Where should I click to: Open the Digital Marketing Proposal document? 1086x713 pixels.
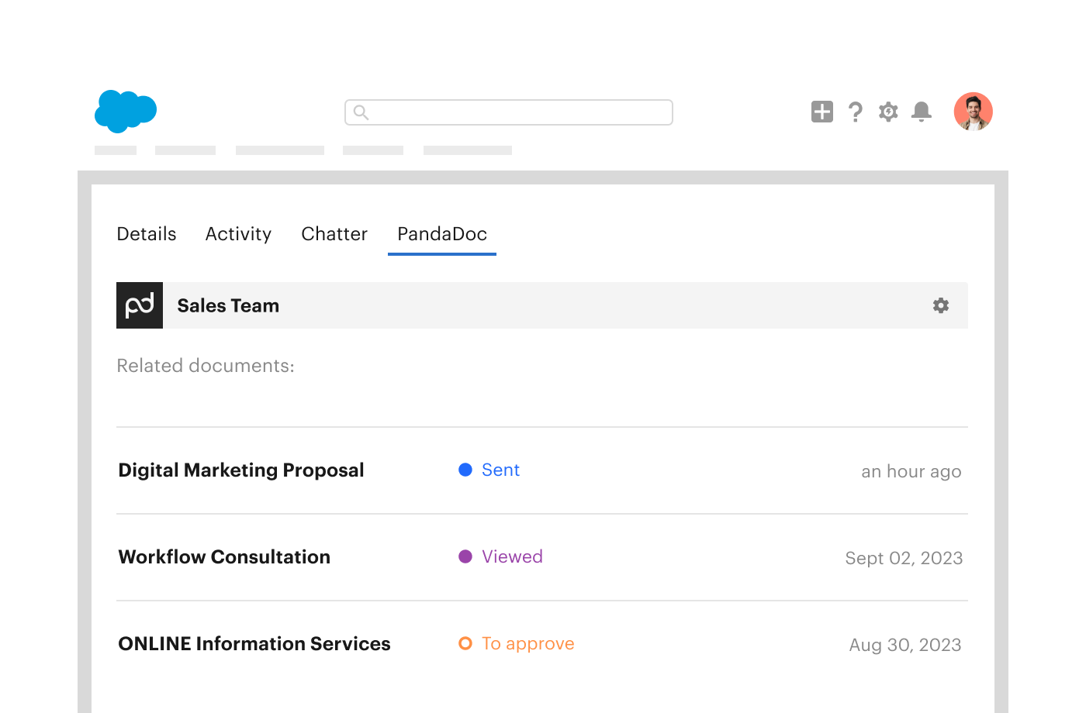pyautogui.click(x=241, y=470)
